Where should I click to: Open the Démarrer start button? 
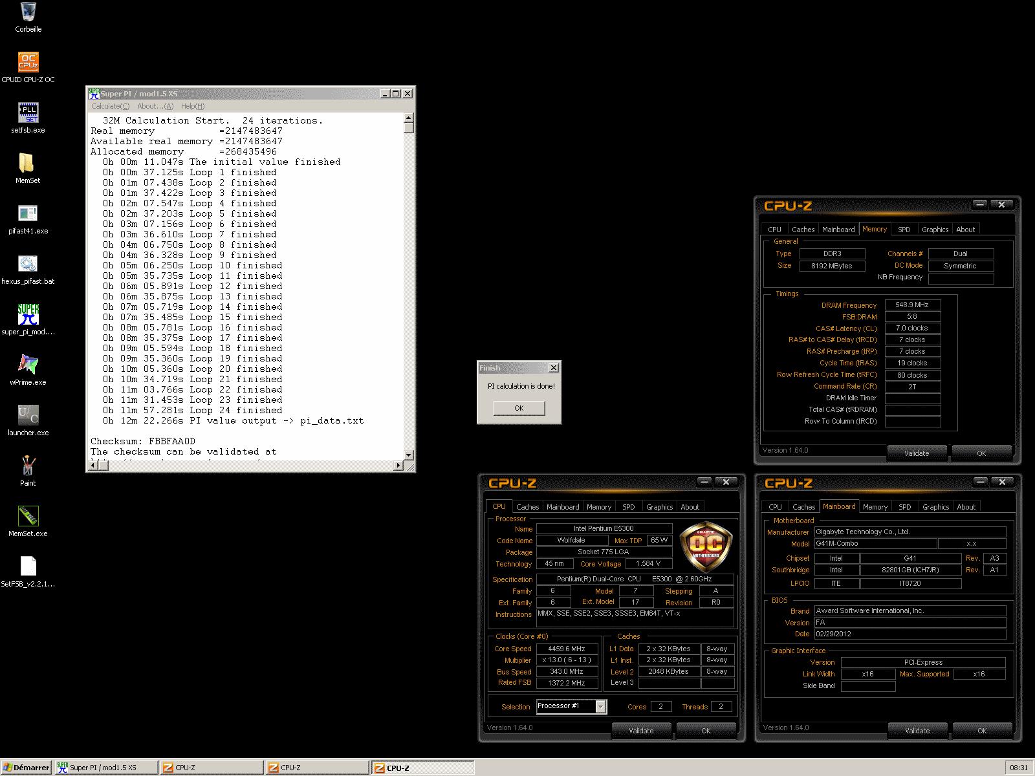(26, 768)
